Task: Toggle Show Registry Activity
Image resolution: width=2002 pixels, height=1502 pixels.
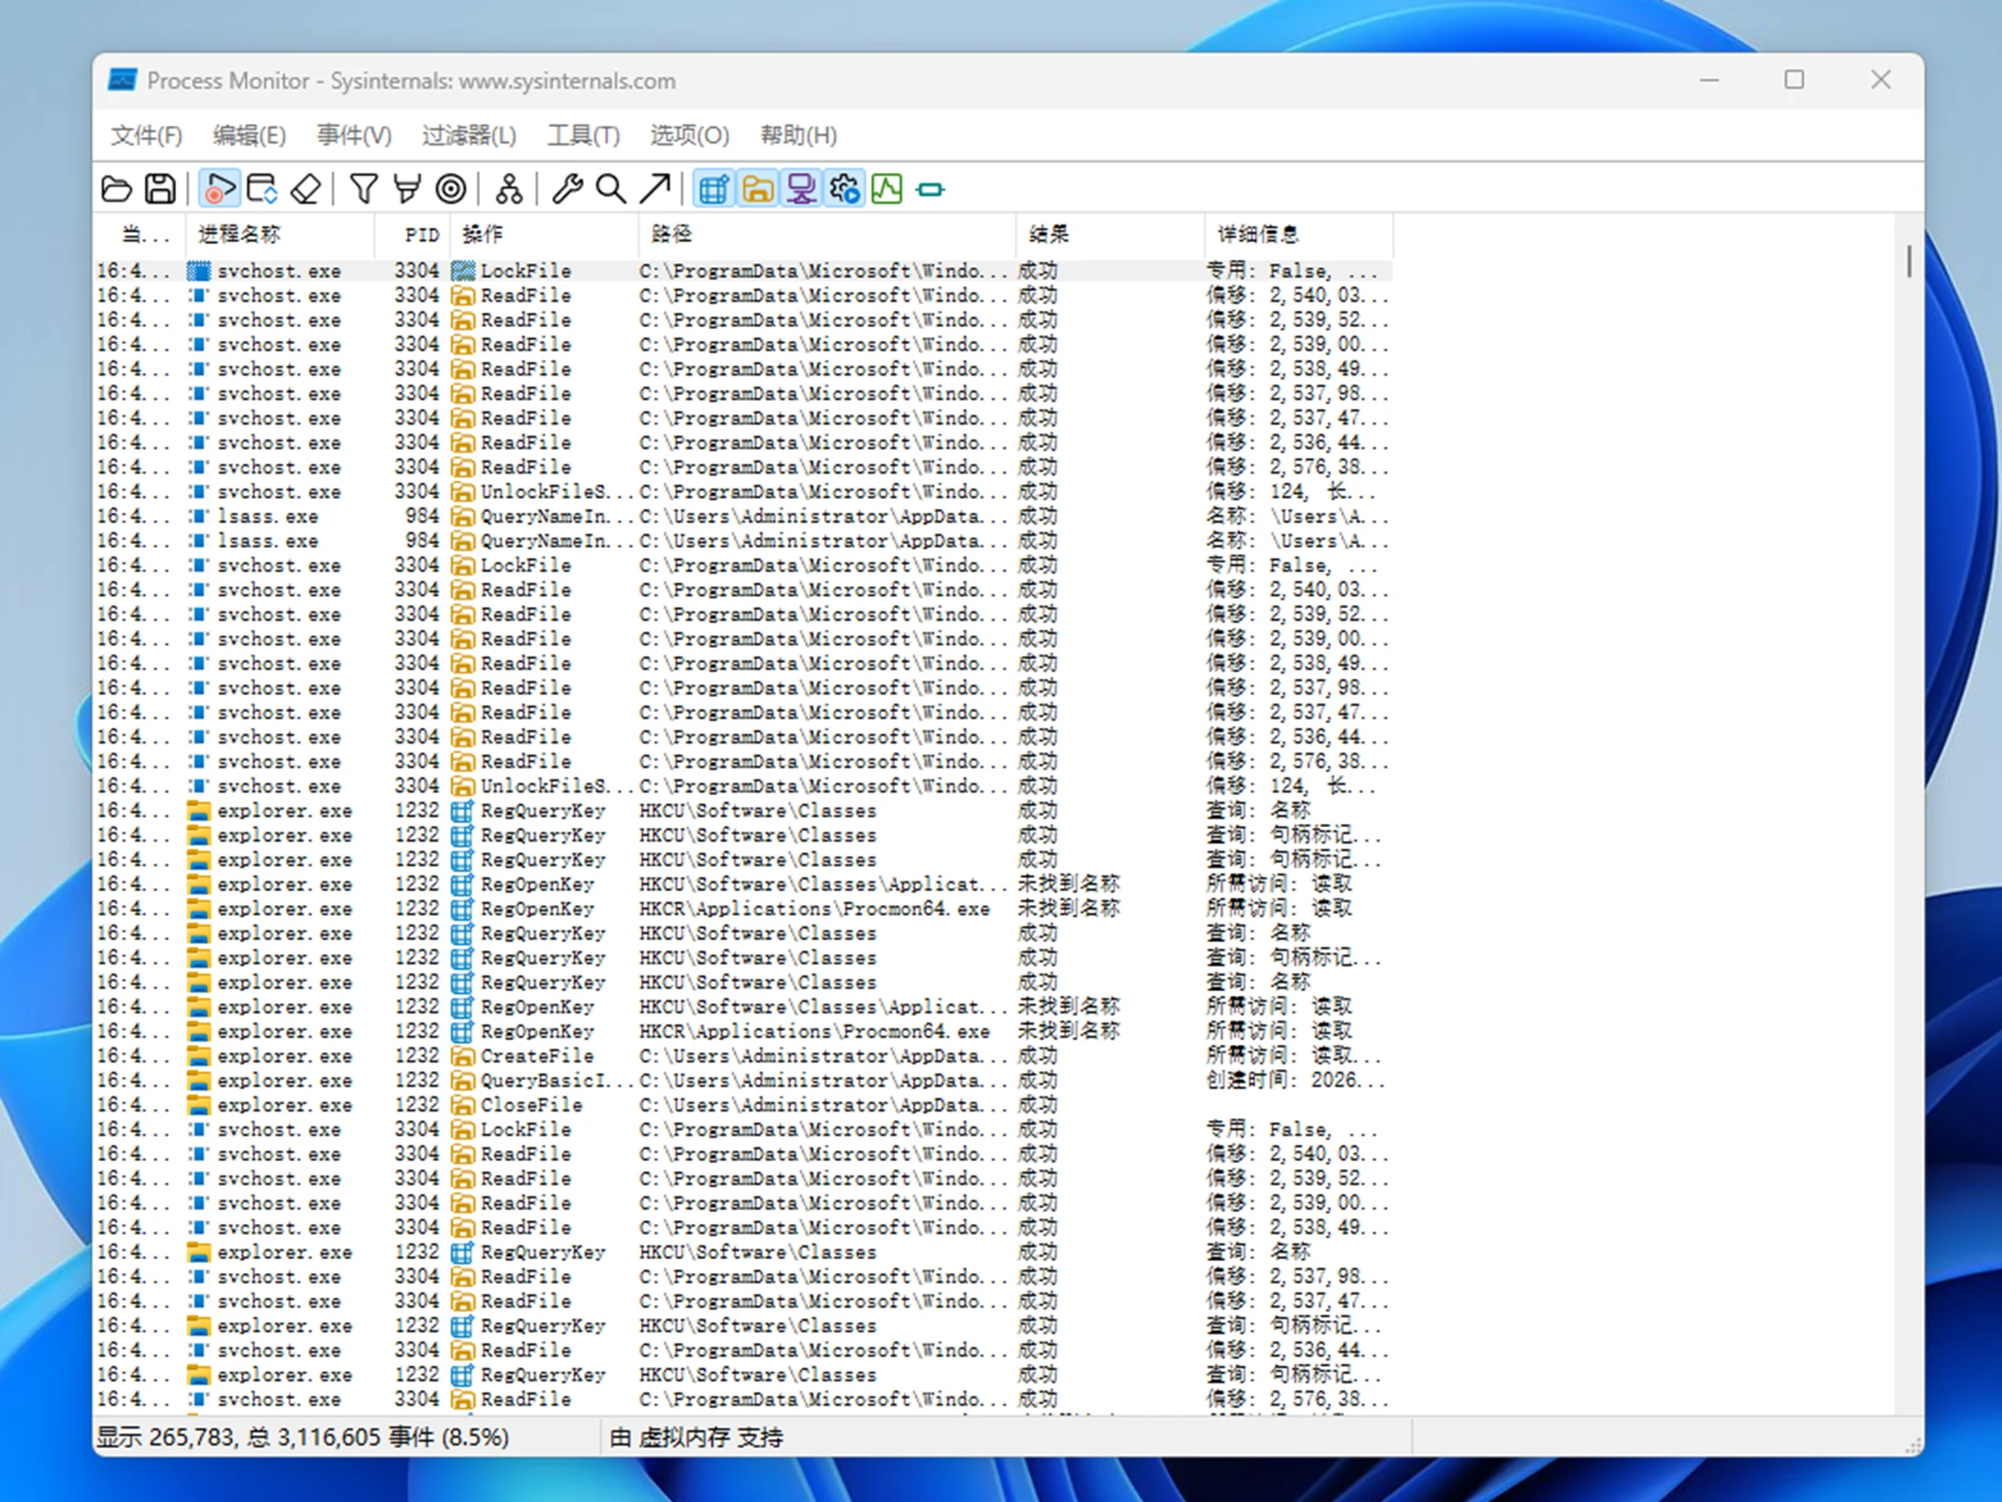Action: pyautogui.click(x=713, y=189)
